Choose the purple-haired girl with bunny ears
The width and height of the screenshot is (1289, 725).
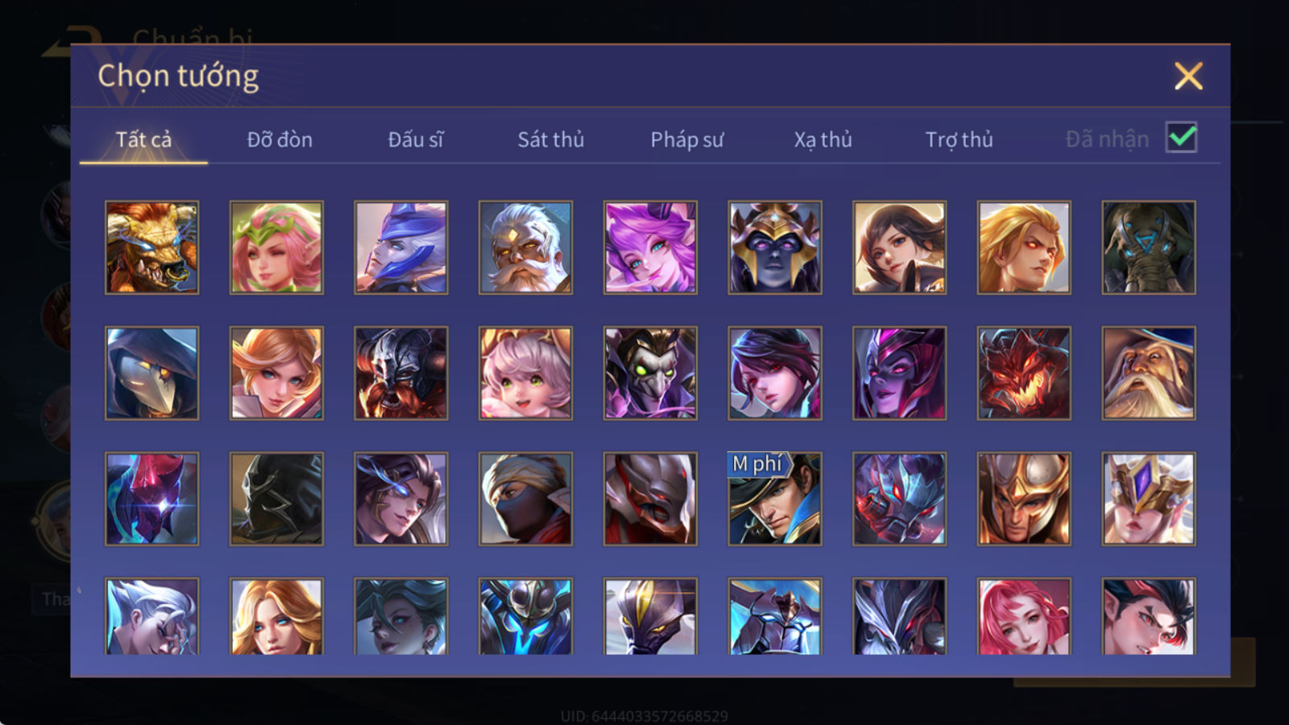tap(650, 247)
